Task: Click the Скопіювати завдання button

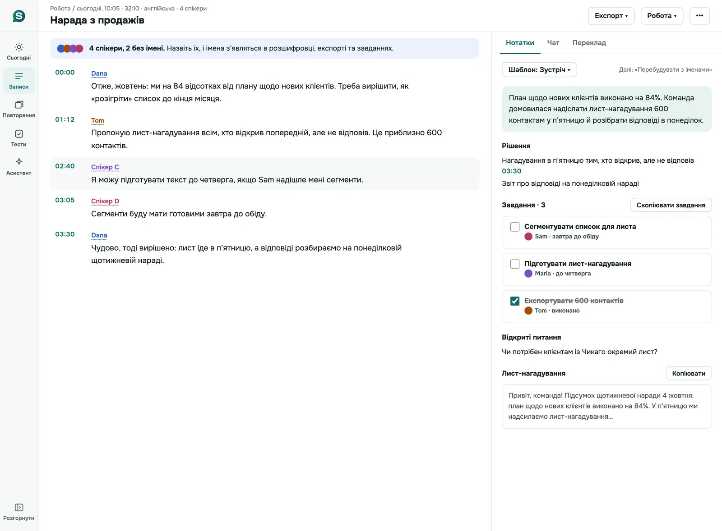Action: coord(671,205)
